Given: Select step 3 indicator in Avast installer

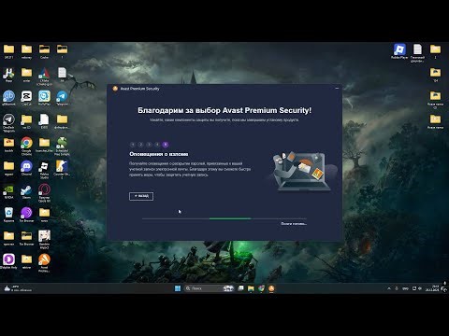Looking at the screenshot, I should (149, 145).
